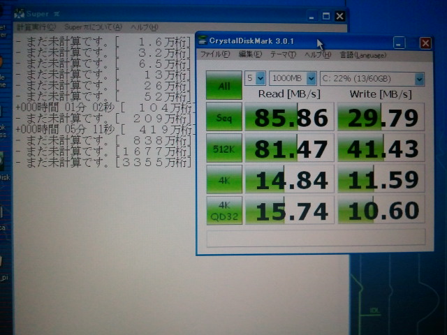Image resolution: width=447 pixels, height=335 pixels.
Task: Click the Write [MB/s] column header
Action: click(x=381, y=94)
